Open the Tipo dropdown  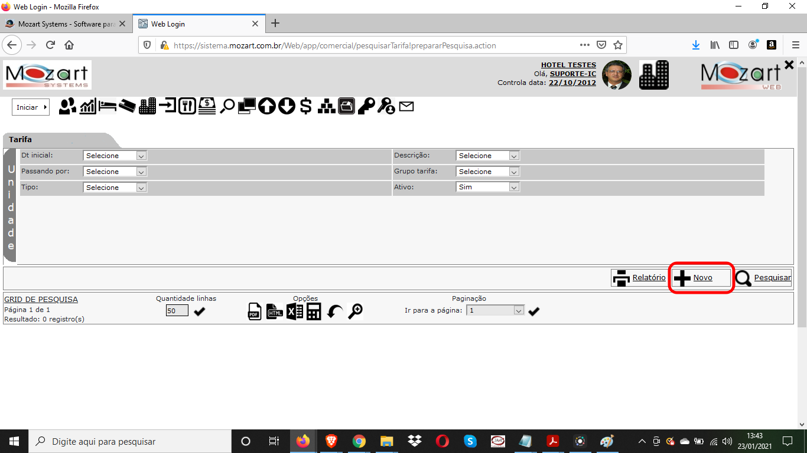pos(115,188)
